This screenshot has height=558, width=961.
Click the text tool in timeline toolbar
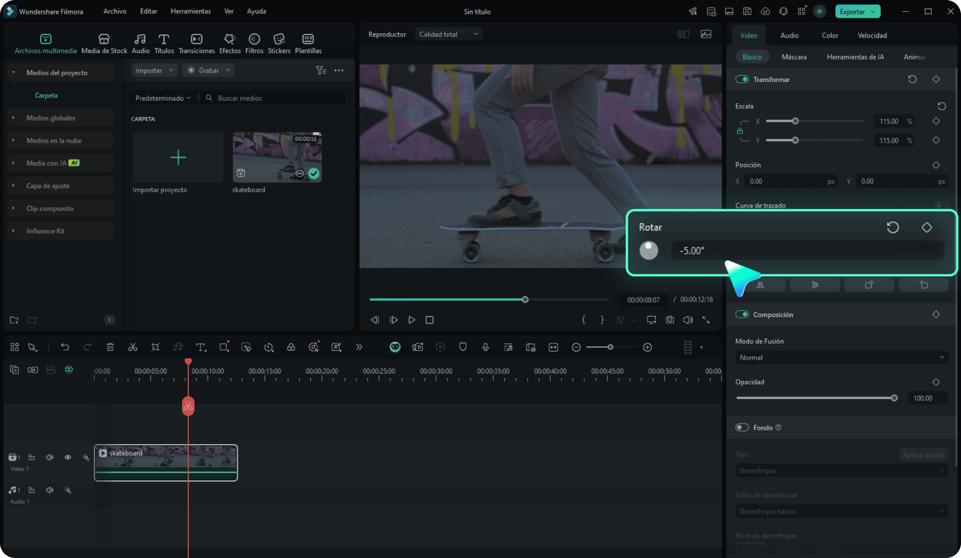pos(201,347)
